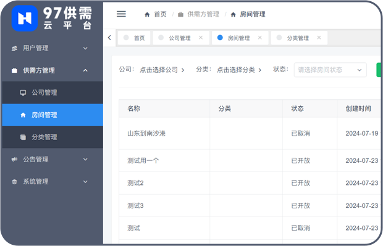The width and height of the screenshot is (383, 246).
Task: Open 分类管理 in the sidebar
Action: point(53,137)
